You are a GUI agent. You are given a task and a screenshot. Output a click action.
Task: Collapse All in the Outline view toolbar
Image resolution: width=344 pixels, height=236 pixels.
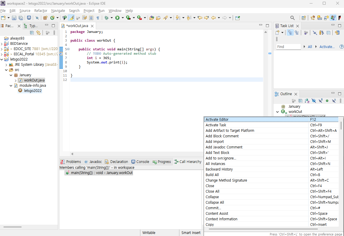301,101
